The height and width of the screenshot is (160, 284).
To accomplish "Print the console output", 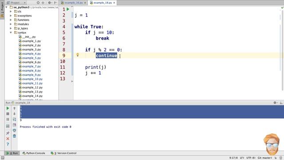I will [14, 130].
